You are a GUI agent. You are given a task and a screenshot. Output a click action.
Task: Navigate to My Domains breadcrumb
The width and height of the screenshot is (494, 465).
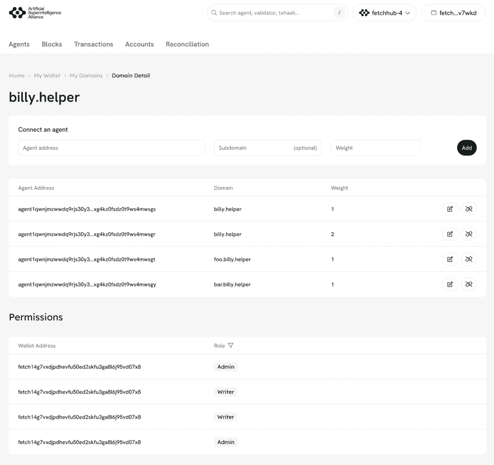tap(86, 76)
